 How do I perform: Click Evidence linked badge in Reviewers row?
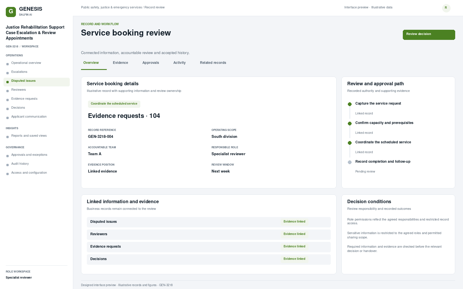pyautogui.click(x=294, y=234)
